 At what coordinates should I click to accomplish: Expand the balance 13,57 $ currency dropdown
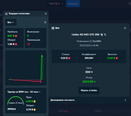62,4
